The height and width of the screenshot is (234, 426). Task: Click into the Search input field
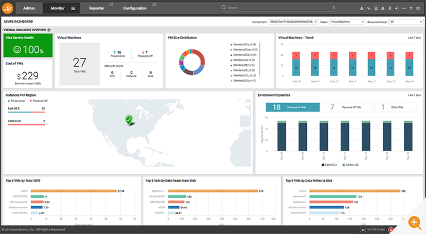[x=278, y=7]
